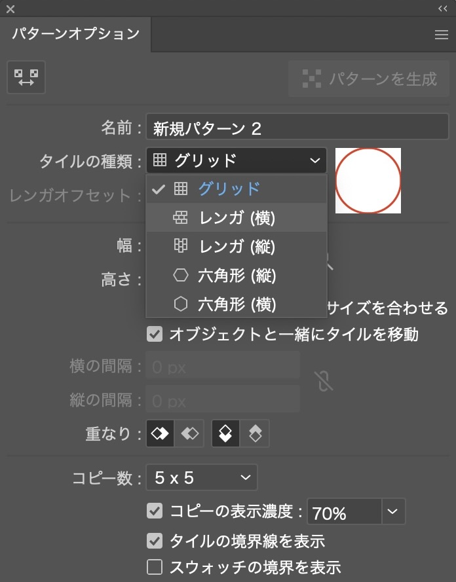
Task: Expand the コピーの表示濃度 percentage dropdown arrow
Action: point(393,511)
